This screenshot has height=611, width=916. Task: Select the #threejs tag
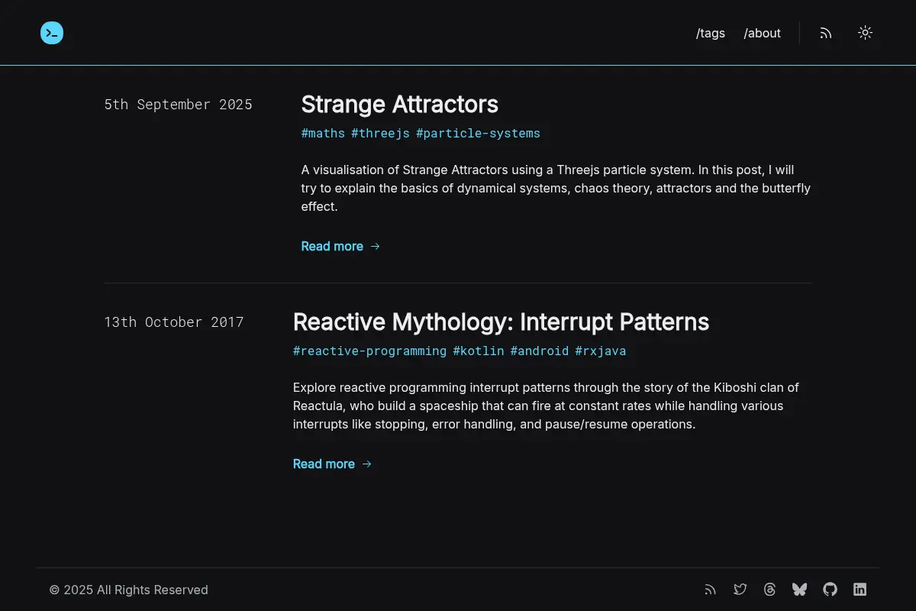[380, 134]
